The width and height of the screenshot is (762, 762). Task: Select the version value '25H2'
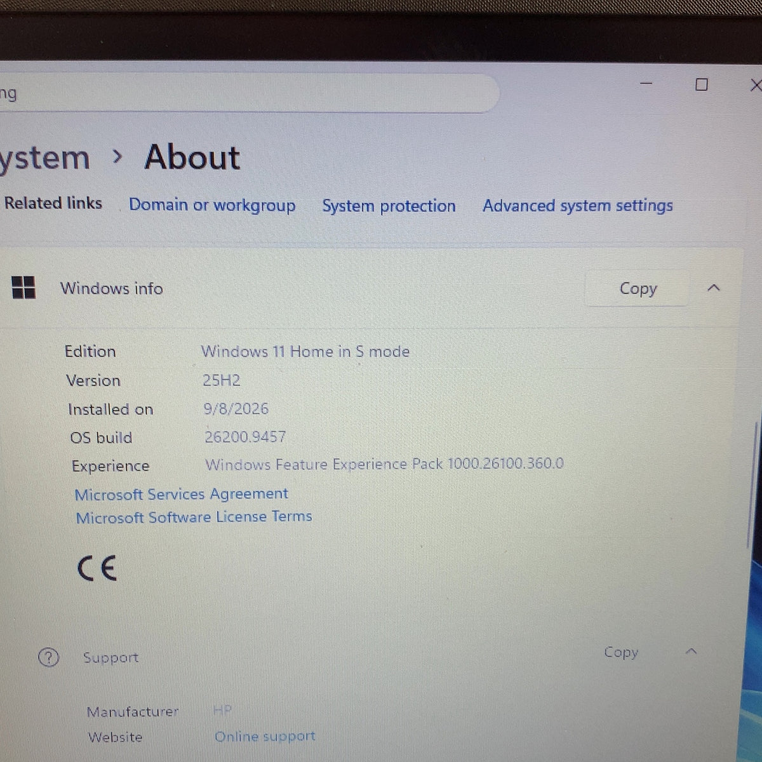(221, 380)
